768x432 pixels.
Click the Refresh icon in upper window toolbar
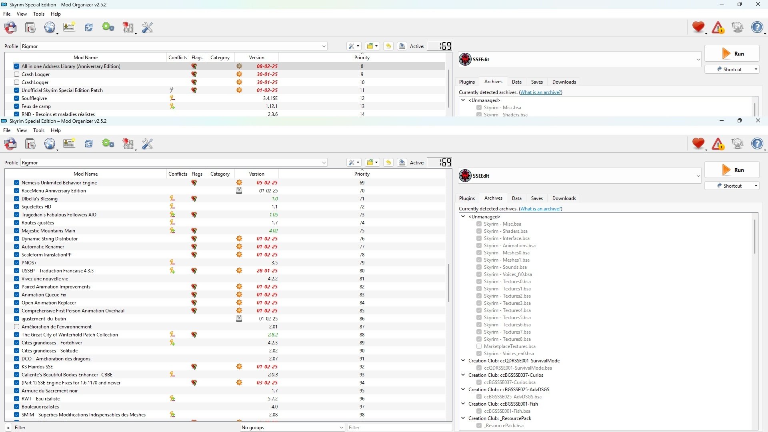tap(89, 27)
